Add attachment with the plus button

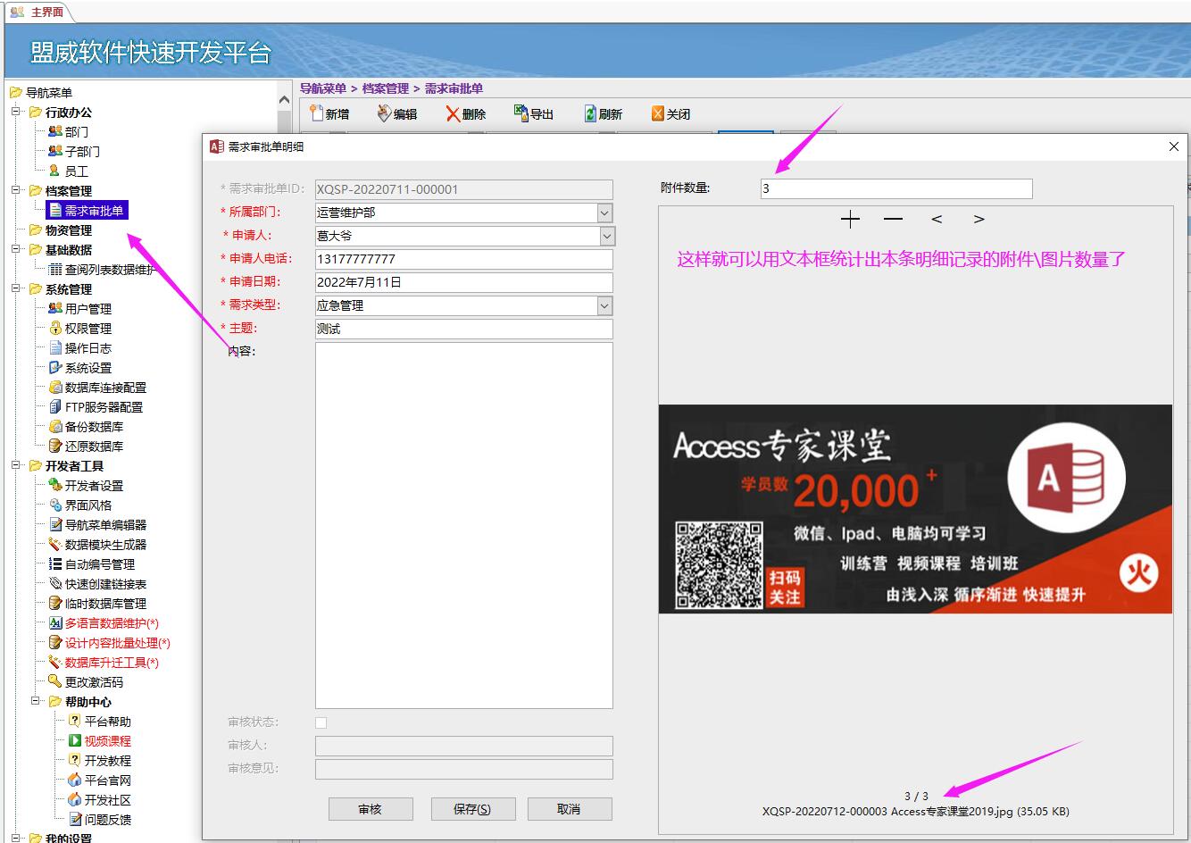coord(850,219)
